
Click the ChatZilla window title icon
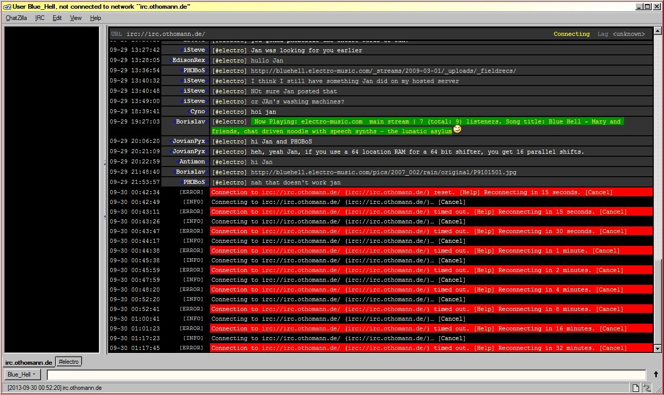coord(7,7)
